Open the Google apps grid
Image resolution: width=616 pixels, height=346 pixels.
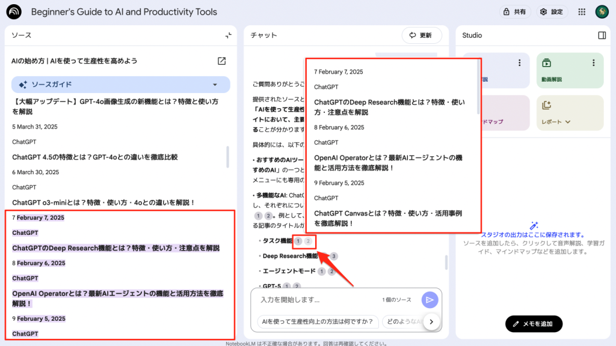tap(582, 12)
